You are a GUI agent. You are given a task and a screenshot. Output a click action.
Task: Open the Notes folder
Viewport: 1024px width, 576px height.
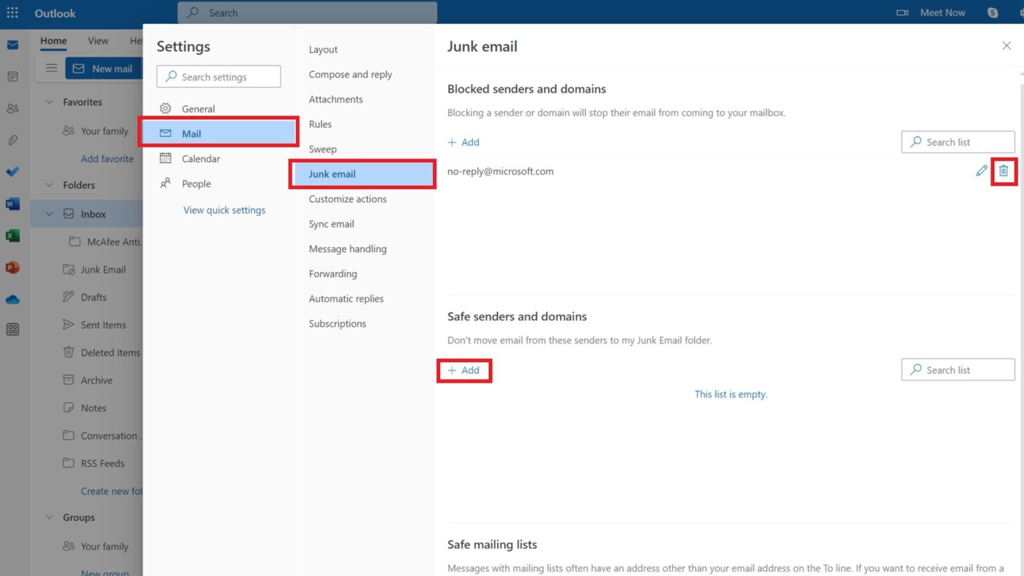tap(85, 408)
